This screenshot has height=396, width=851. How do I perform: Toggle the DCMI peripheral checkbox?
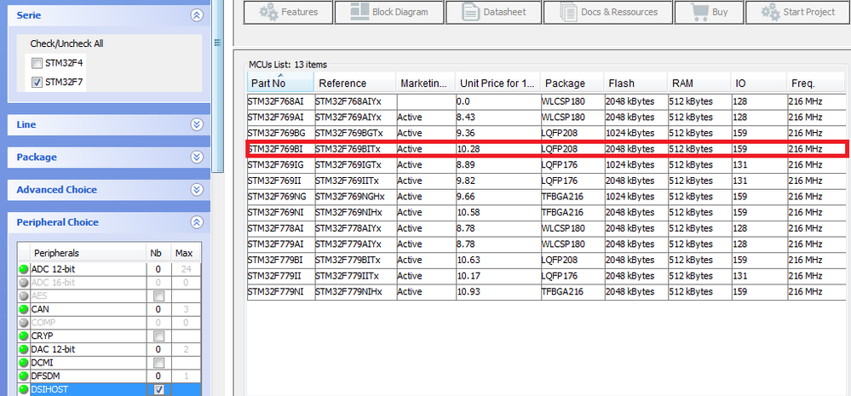(159, 363)
